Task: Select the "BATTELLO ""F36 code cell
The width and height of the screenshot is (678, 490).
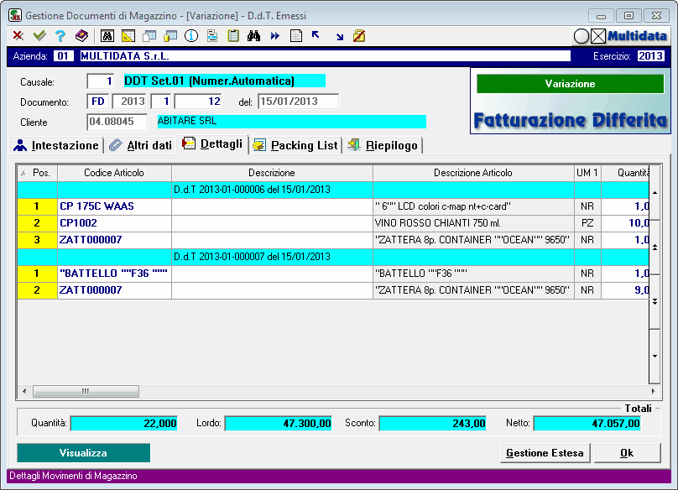Action: click(115, 274)
